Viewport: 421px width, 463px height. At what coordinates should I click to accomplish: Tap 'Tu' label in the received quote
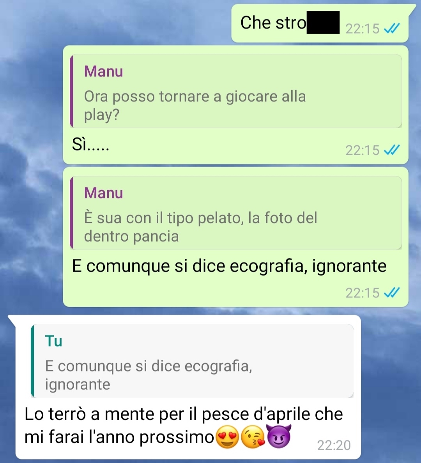point(53,341)
